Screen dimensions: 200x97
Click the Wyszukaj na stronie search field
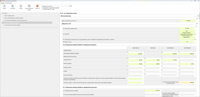60,6
